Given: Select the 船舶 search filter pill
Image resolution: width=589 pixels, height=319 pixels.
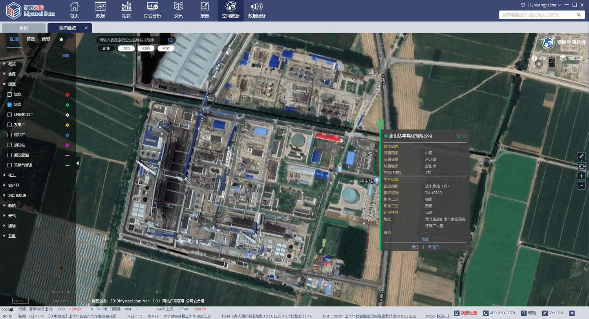Looking at the screenshot, I should [x=146, y=49].
